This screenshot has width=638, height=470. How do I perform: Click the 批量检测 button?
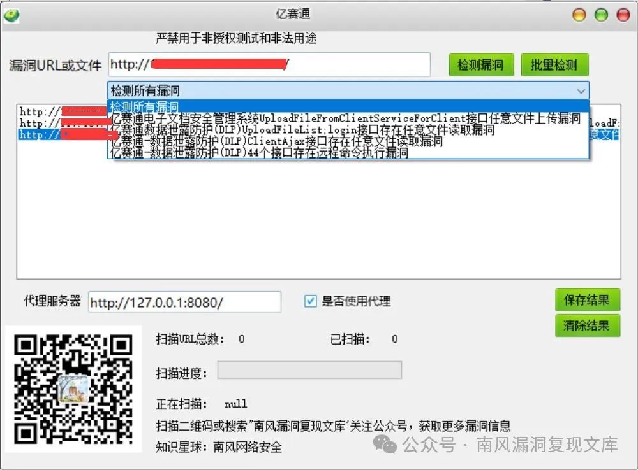554,64
